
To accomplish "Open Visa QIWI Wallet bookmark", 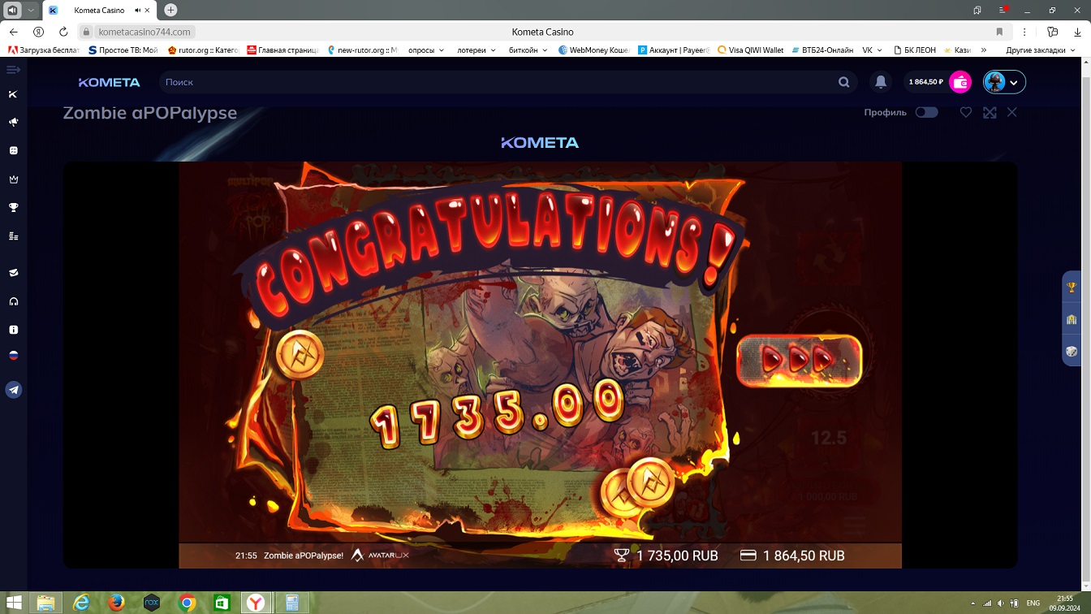I will coord(751,50).
